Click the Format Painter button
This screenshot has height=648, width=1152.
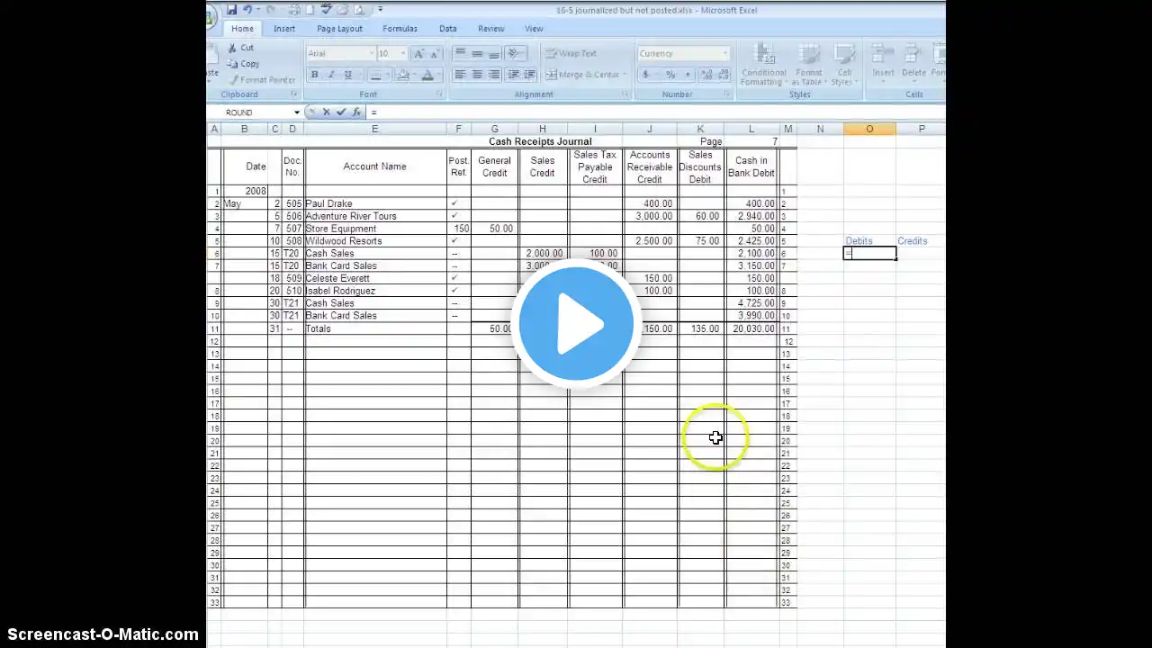pyautogui.click(x=261, y=80)
